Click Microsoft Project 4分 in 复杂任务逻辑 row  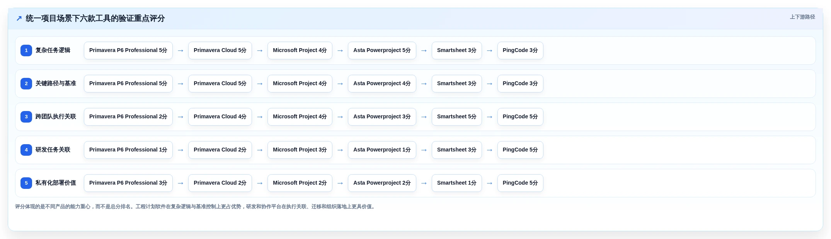(x=300, y=50)
